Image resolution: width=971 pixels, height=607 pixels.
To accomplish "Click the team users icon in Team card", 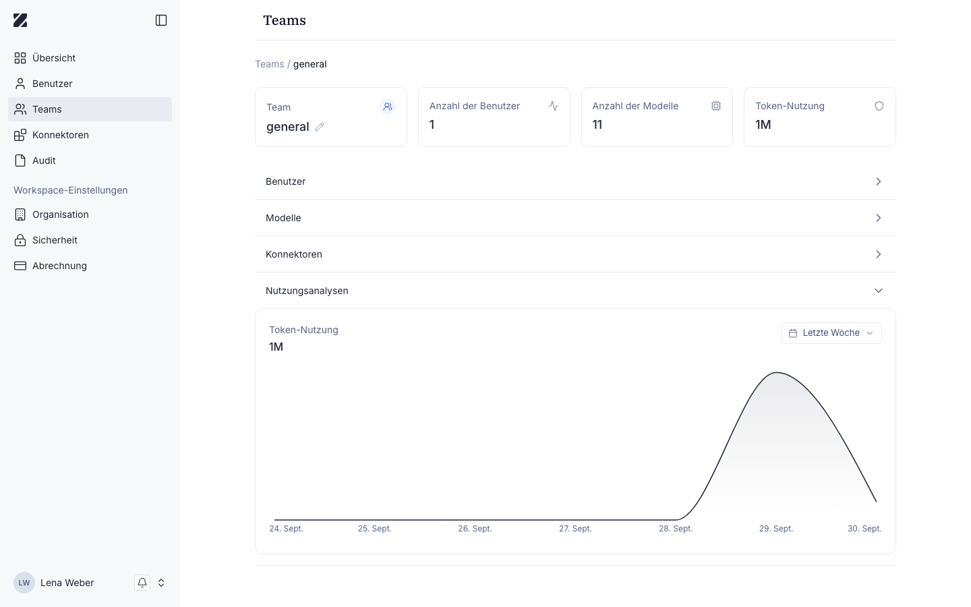I will [x=388, y=107].
